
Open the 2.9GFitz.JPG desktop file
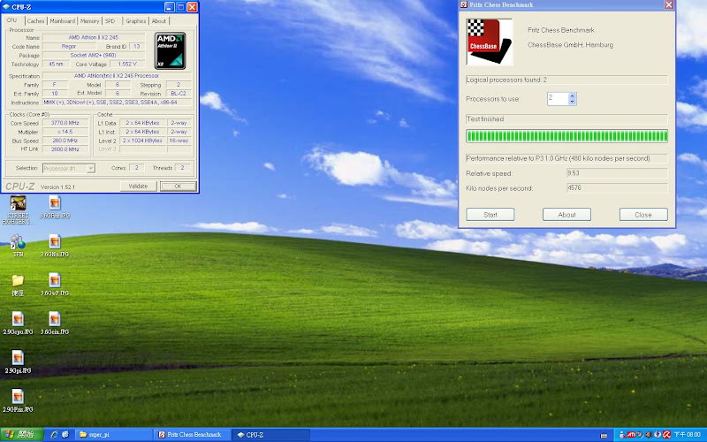click(18, 397)
